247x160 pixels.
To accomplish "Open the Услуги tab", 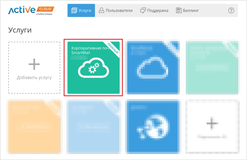I will pyautogui.click(x=81, y=10).
